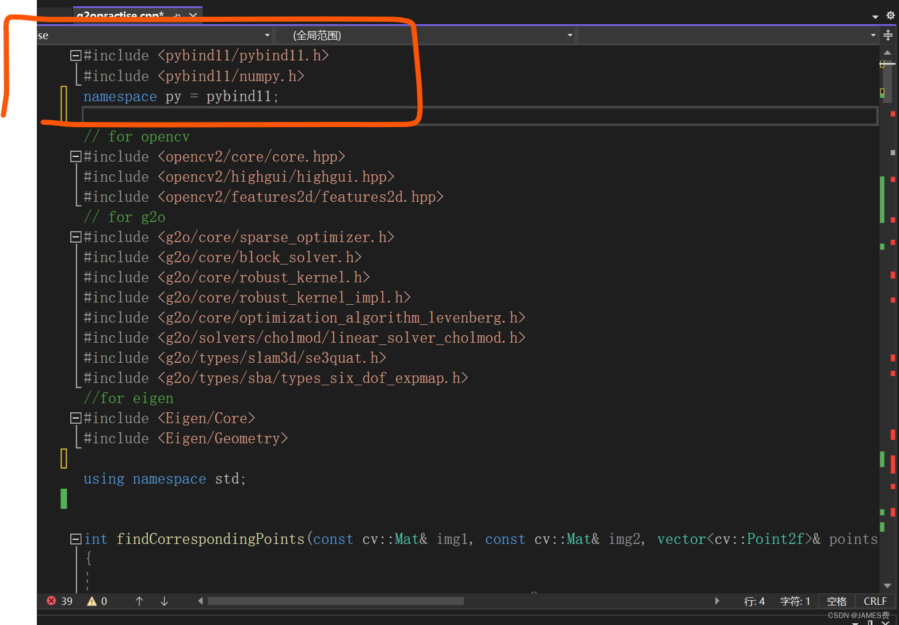Collapse the pybind11 include block

(x=75, y=56)
